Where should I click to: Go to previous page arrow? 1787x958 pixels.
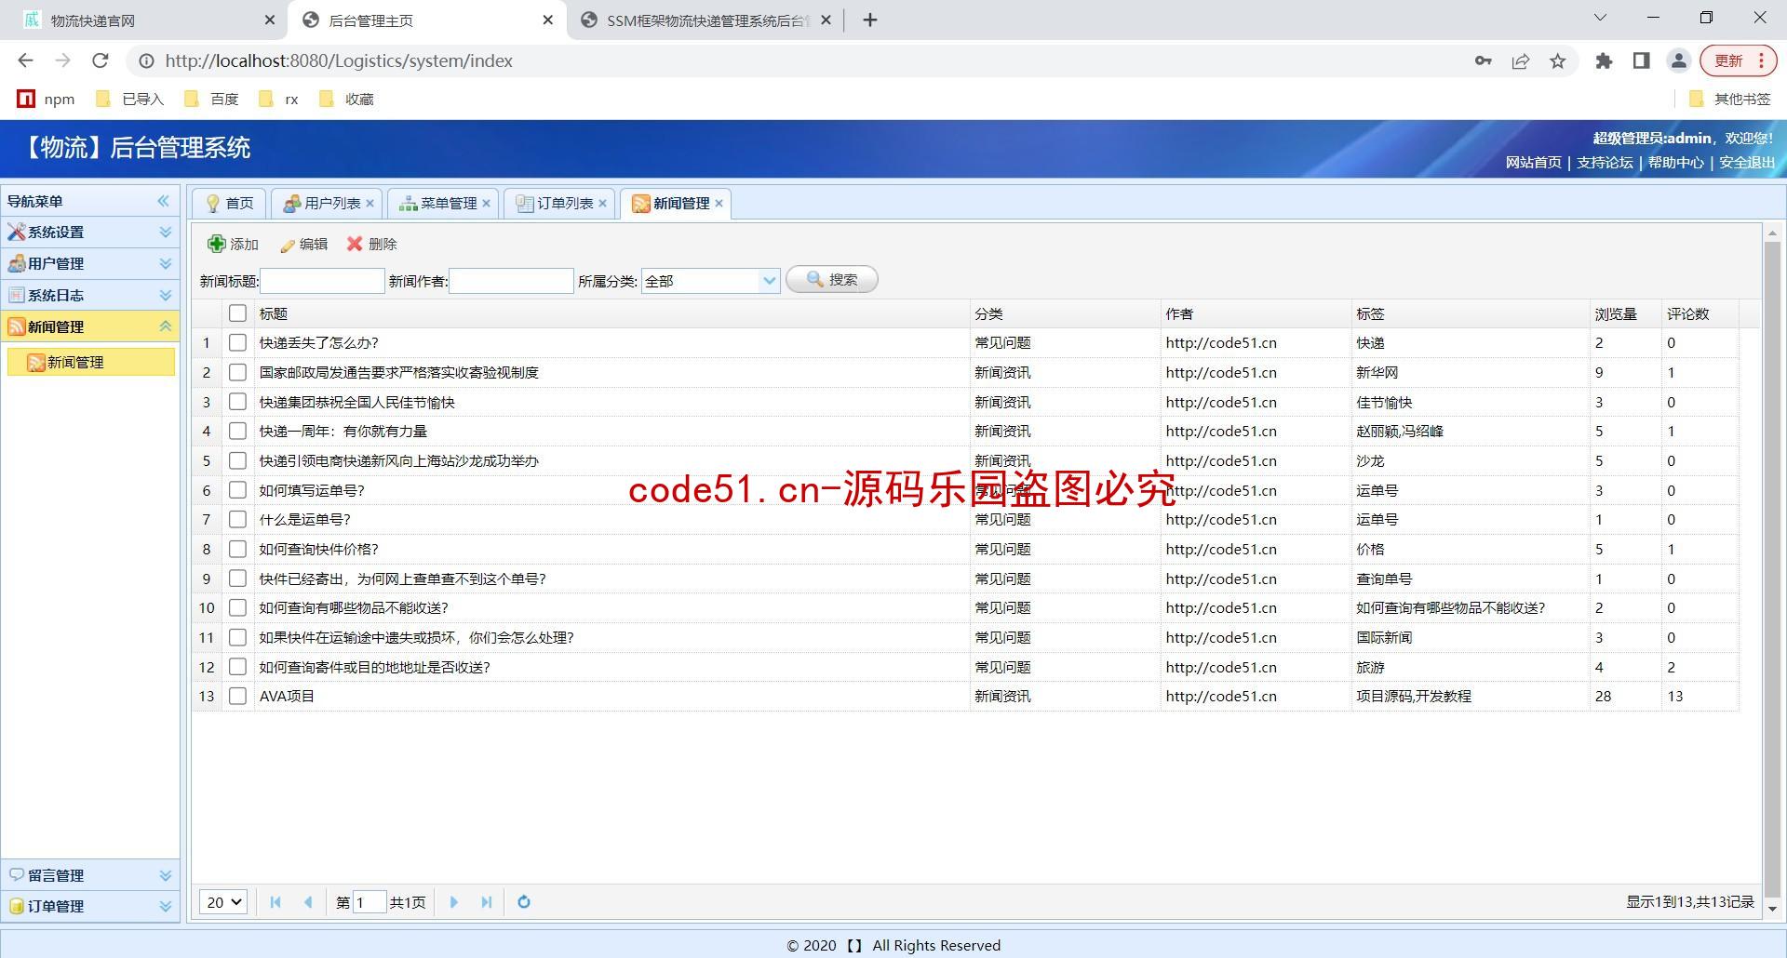pyautogui.click(x=308, y=901)
